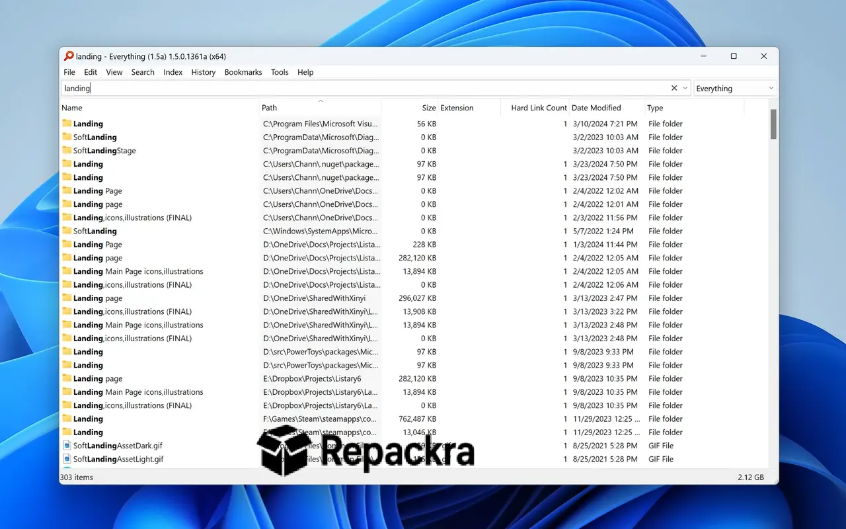Click folder icon of Landing,icons,illustrations (FINAL) modified 2/3/2022
The image size is (846, 529).
point(67,218)
